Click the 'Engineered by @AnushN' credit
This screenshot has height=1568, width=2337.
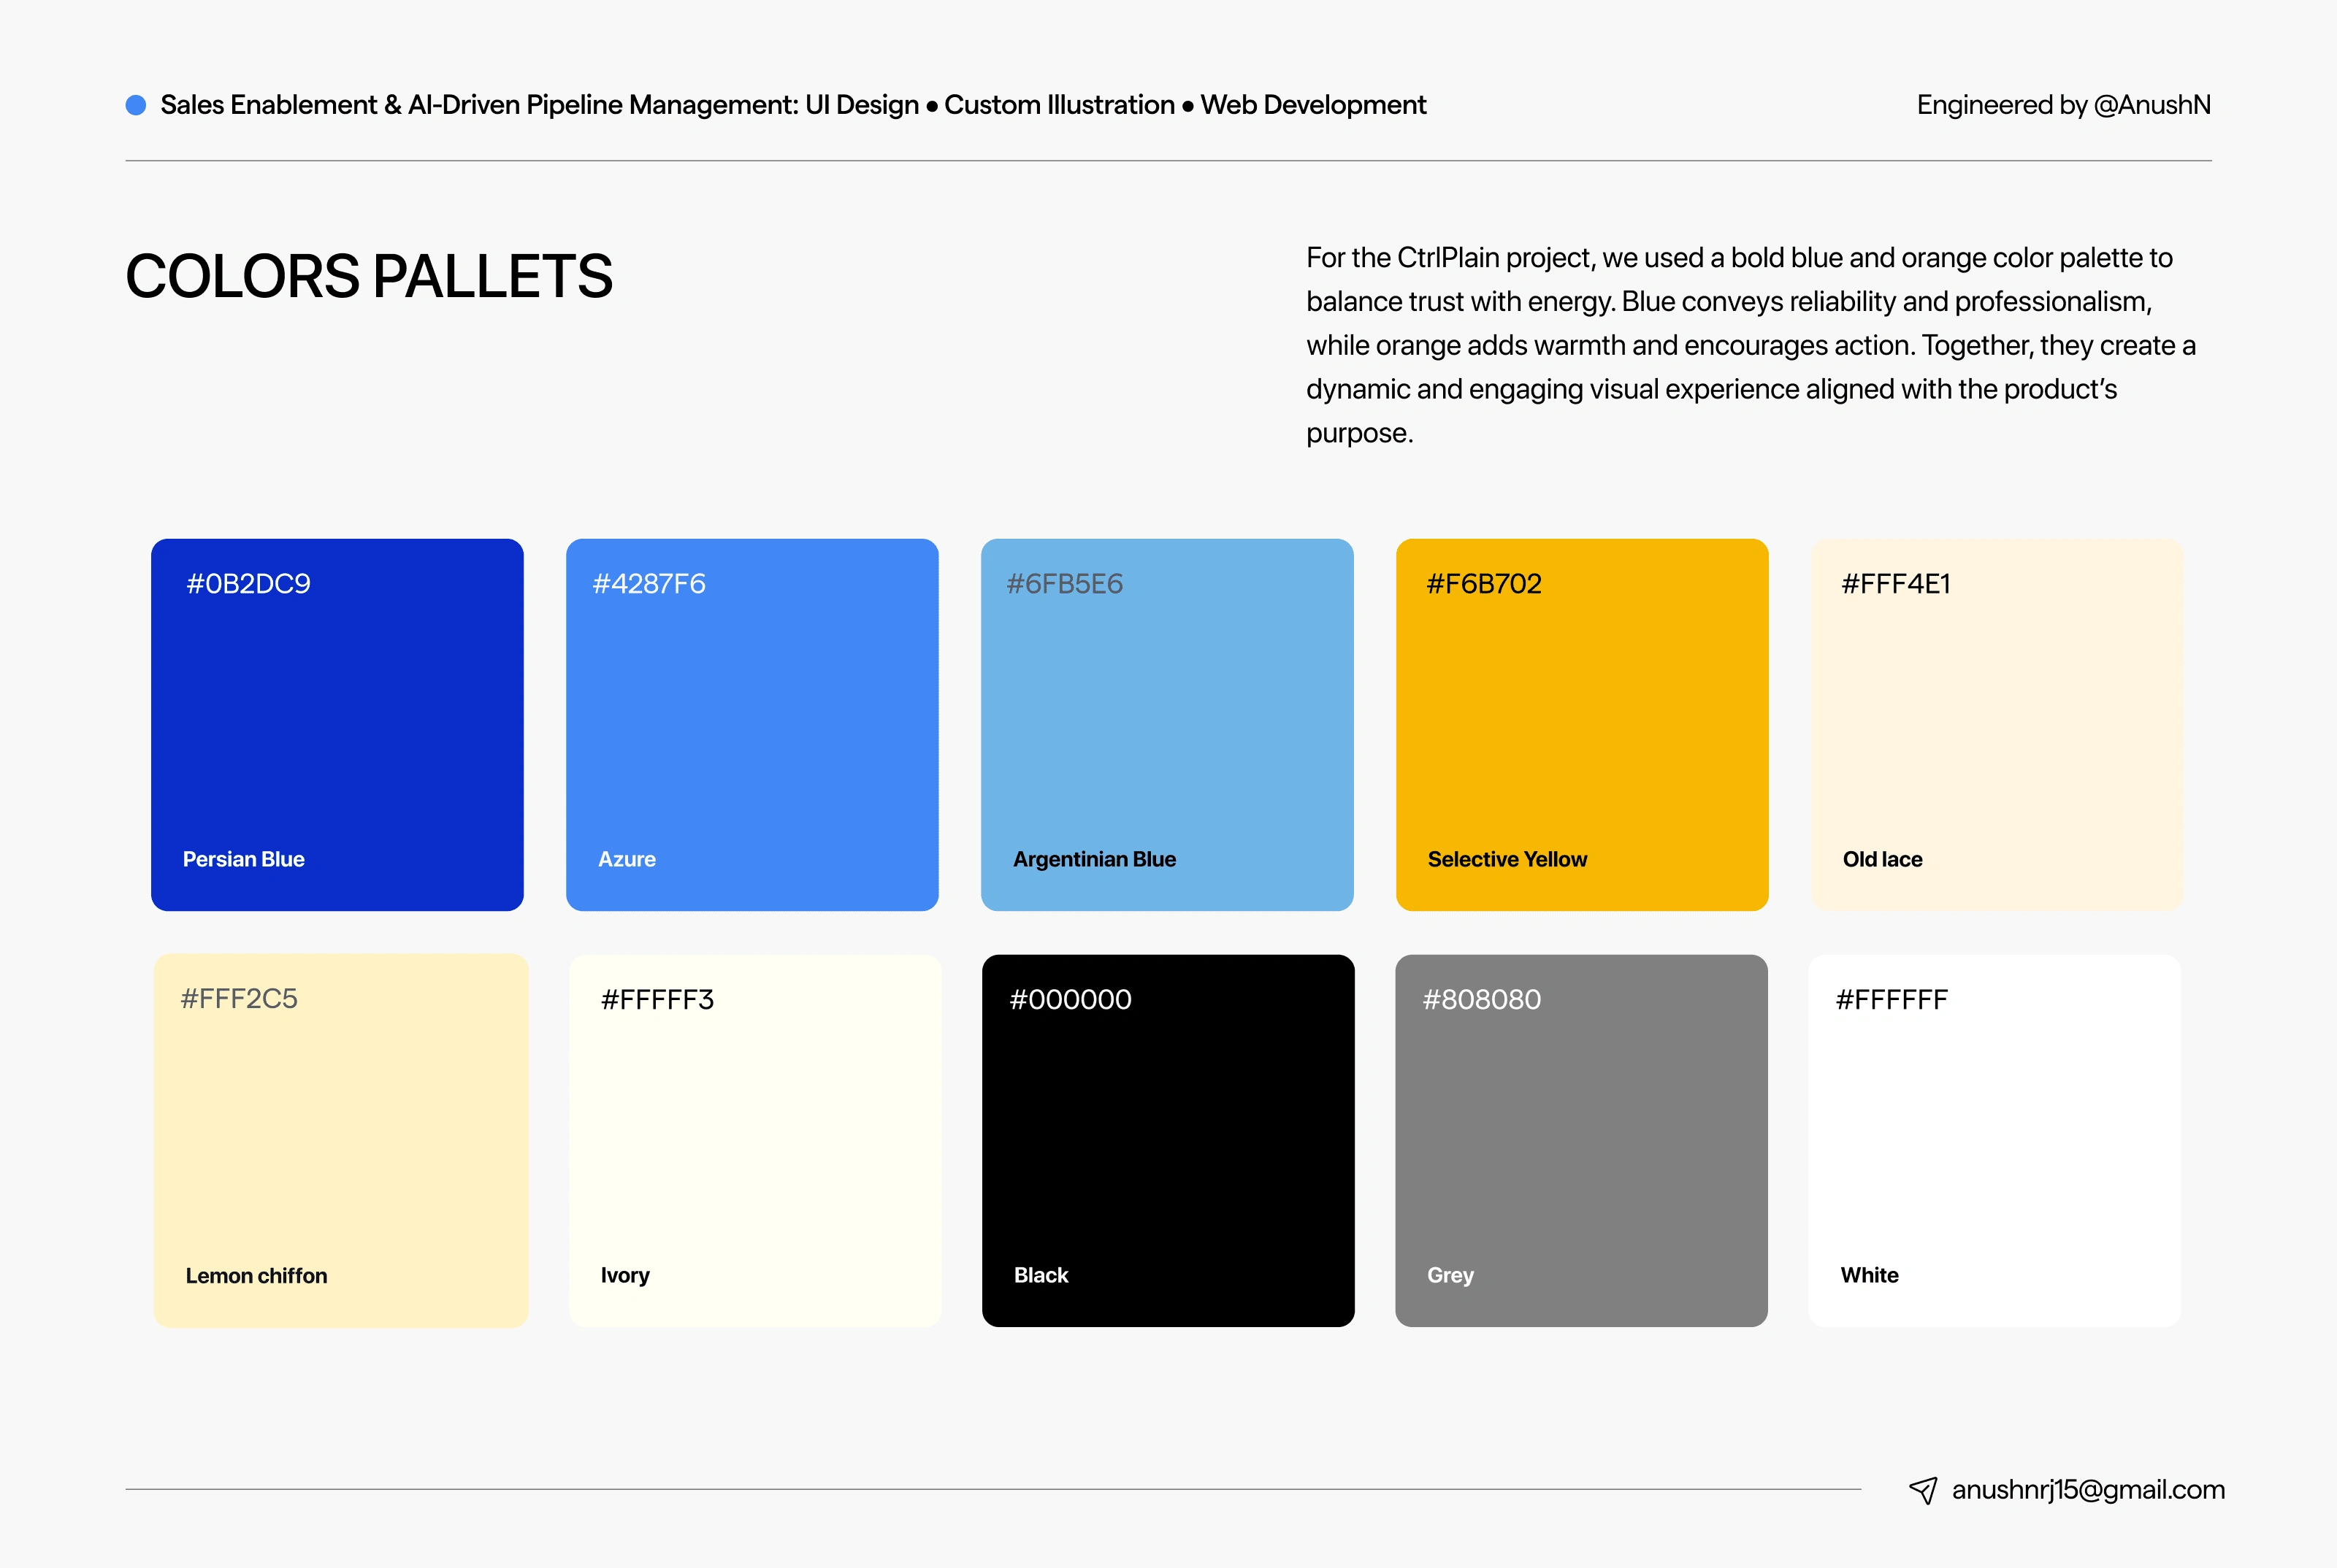pos(2063,105)
